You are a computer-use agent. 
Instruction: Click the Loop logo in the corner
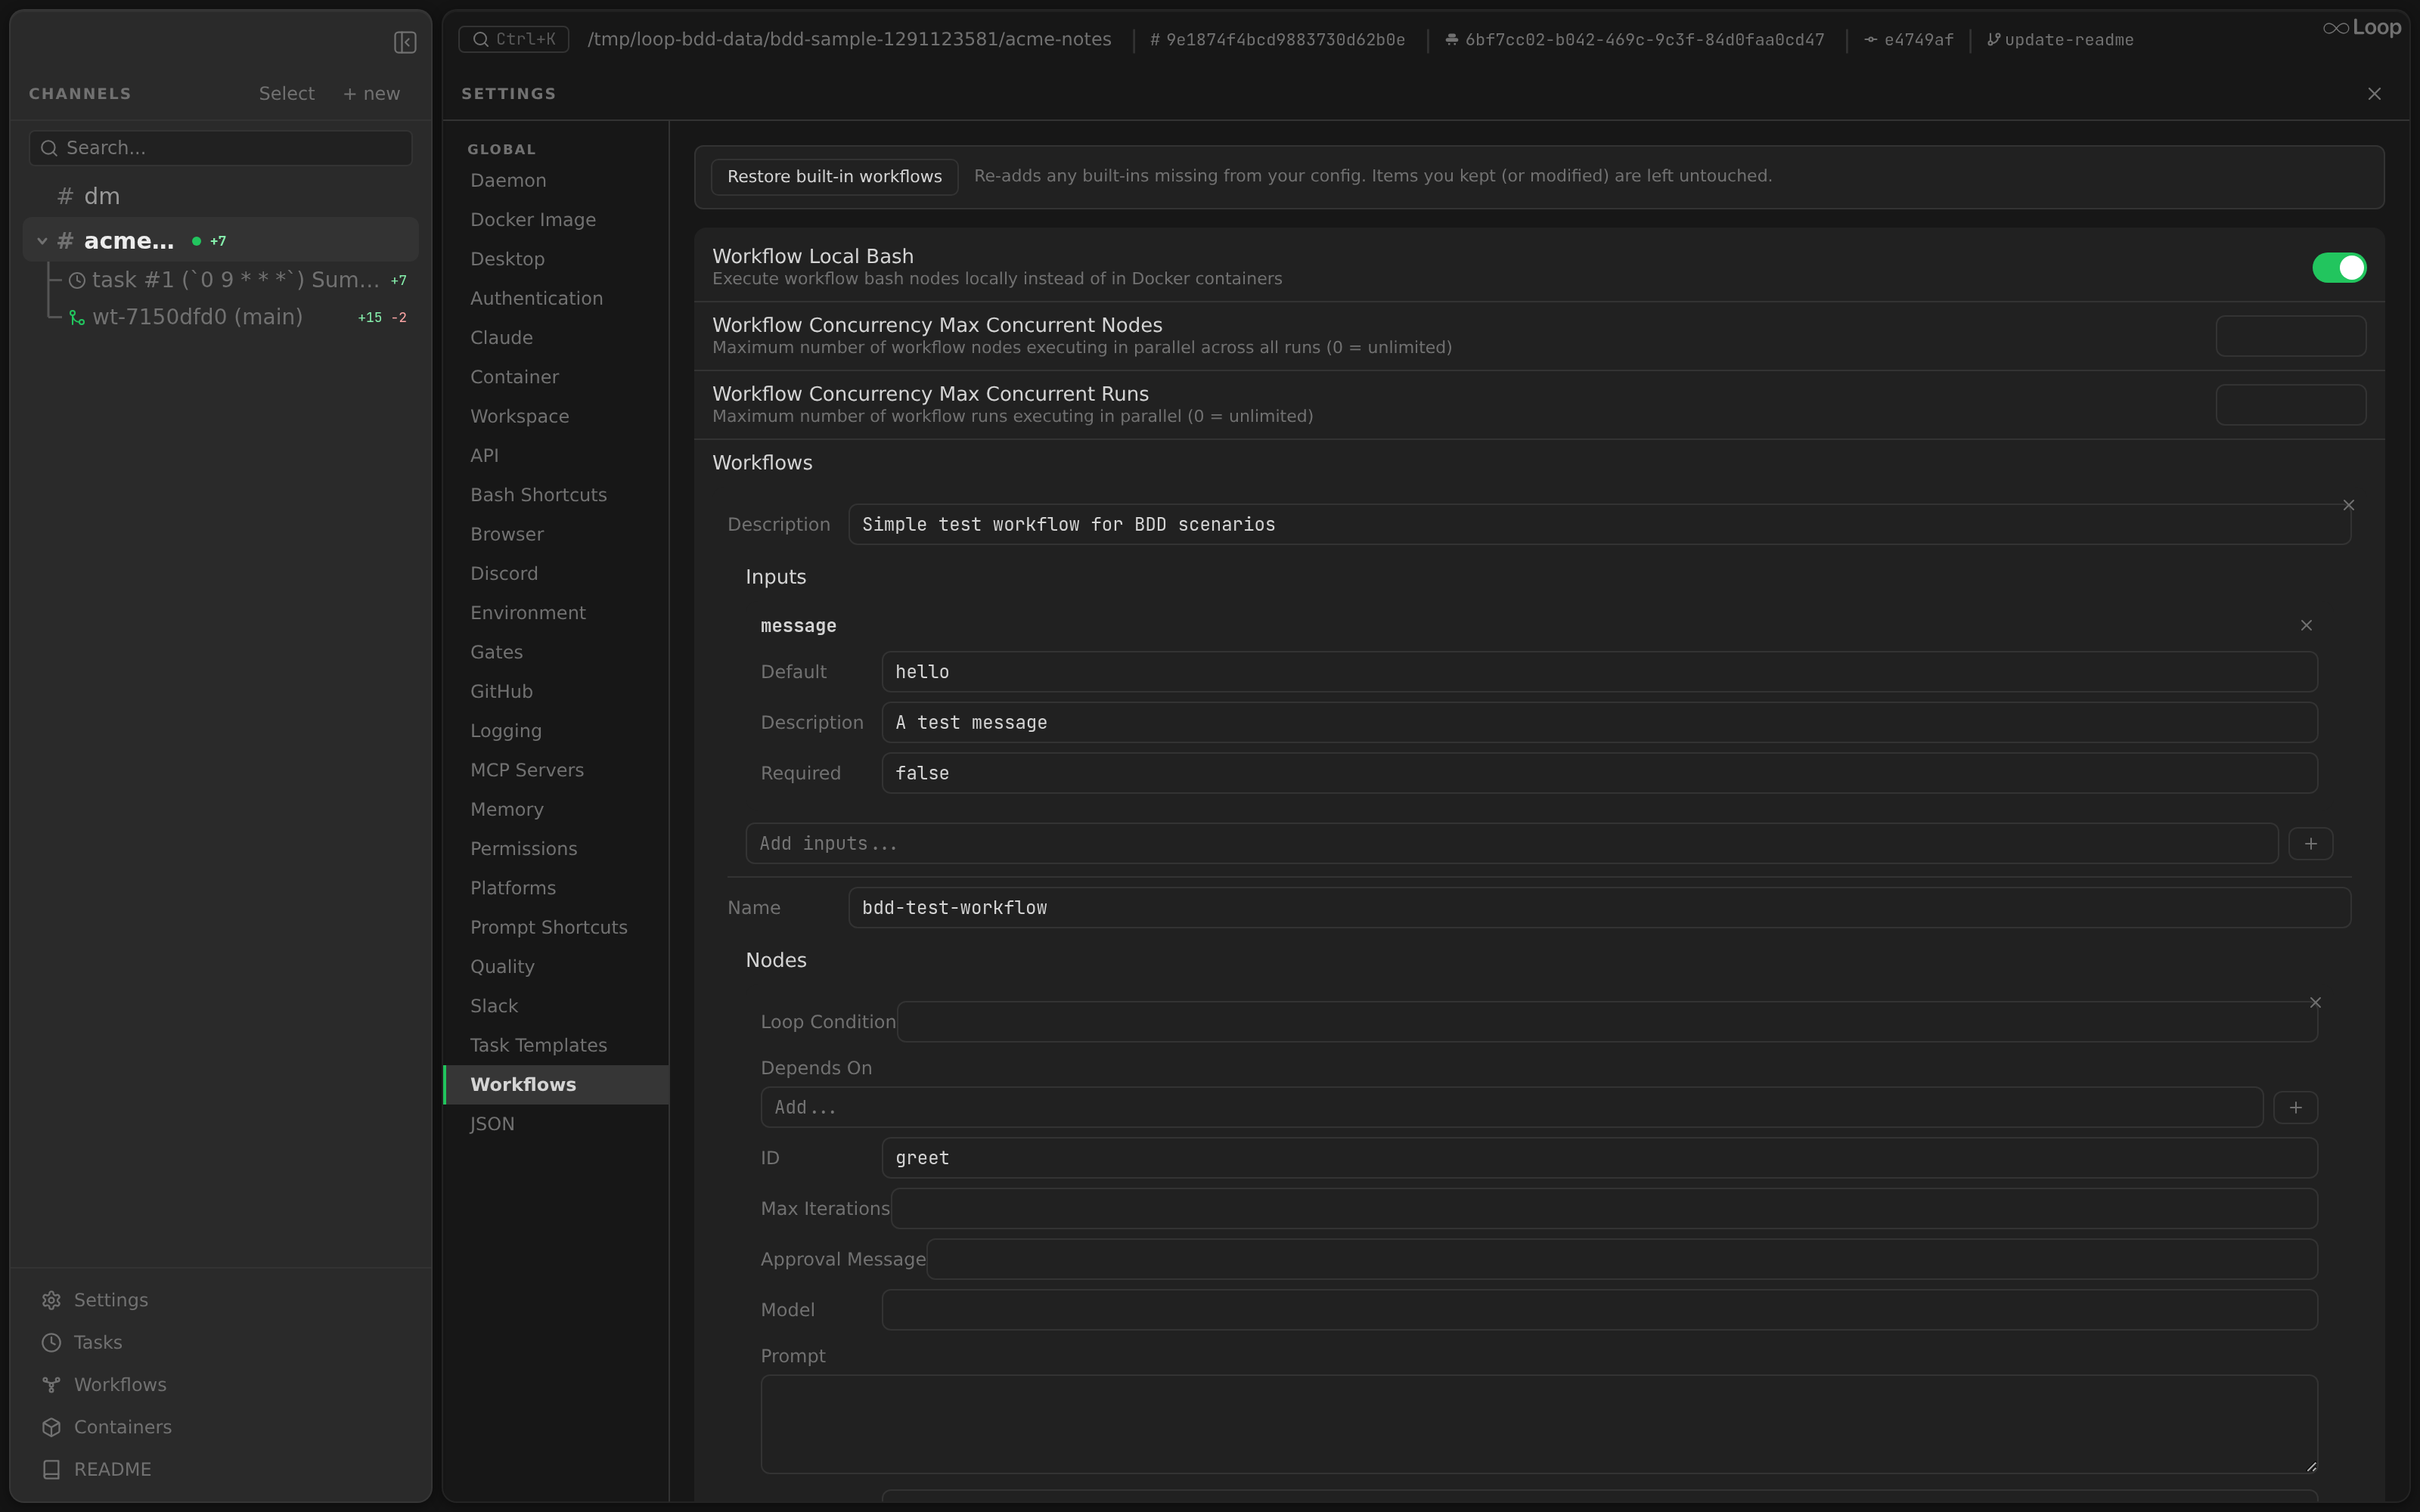[2362, 28]
